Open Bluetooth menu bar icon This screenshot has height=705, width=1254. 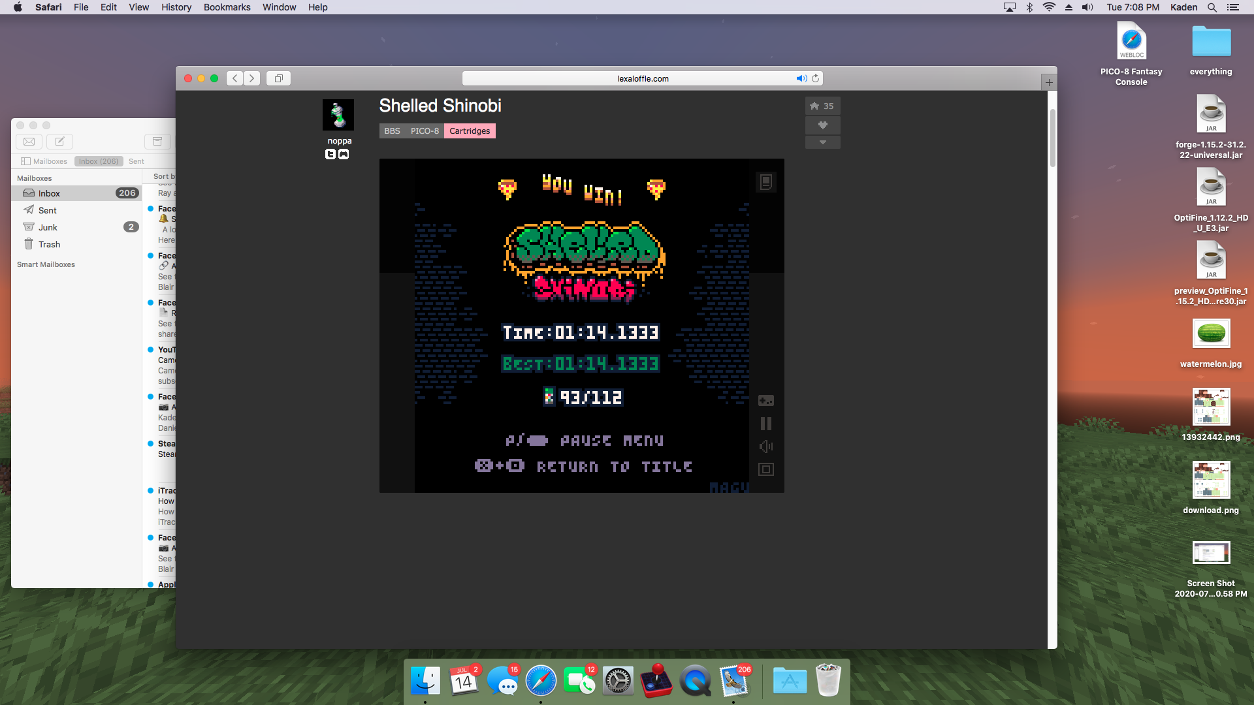(x=1029, y=7)
